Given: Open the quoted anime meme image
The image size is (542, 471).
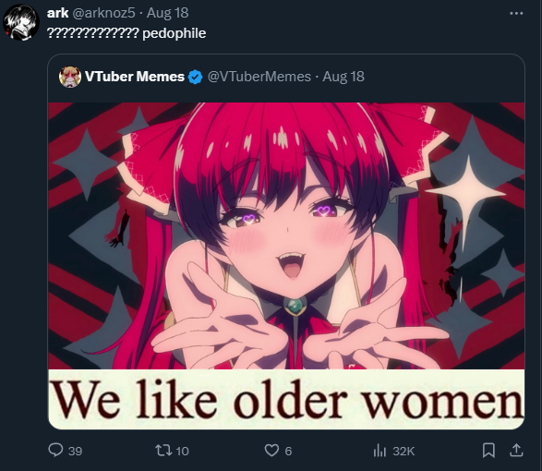Looking at the screenshot, I should click(x=286, y=266).
